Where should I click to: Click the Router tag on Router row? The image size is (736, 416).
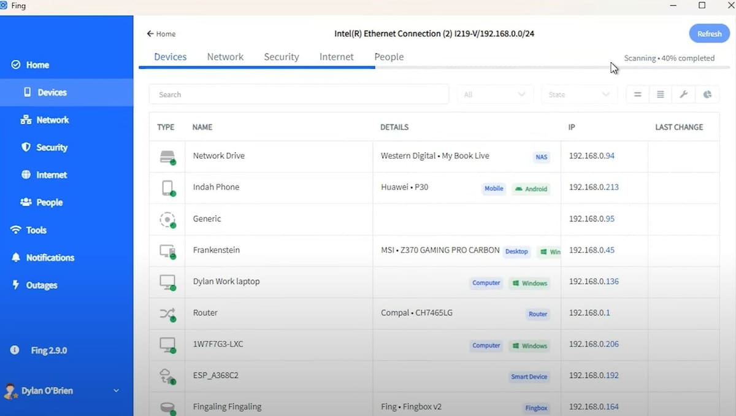tap(538, 314)
